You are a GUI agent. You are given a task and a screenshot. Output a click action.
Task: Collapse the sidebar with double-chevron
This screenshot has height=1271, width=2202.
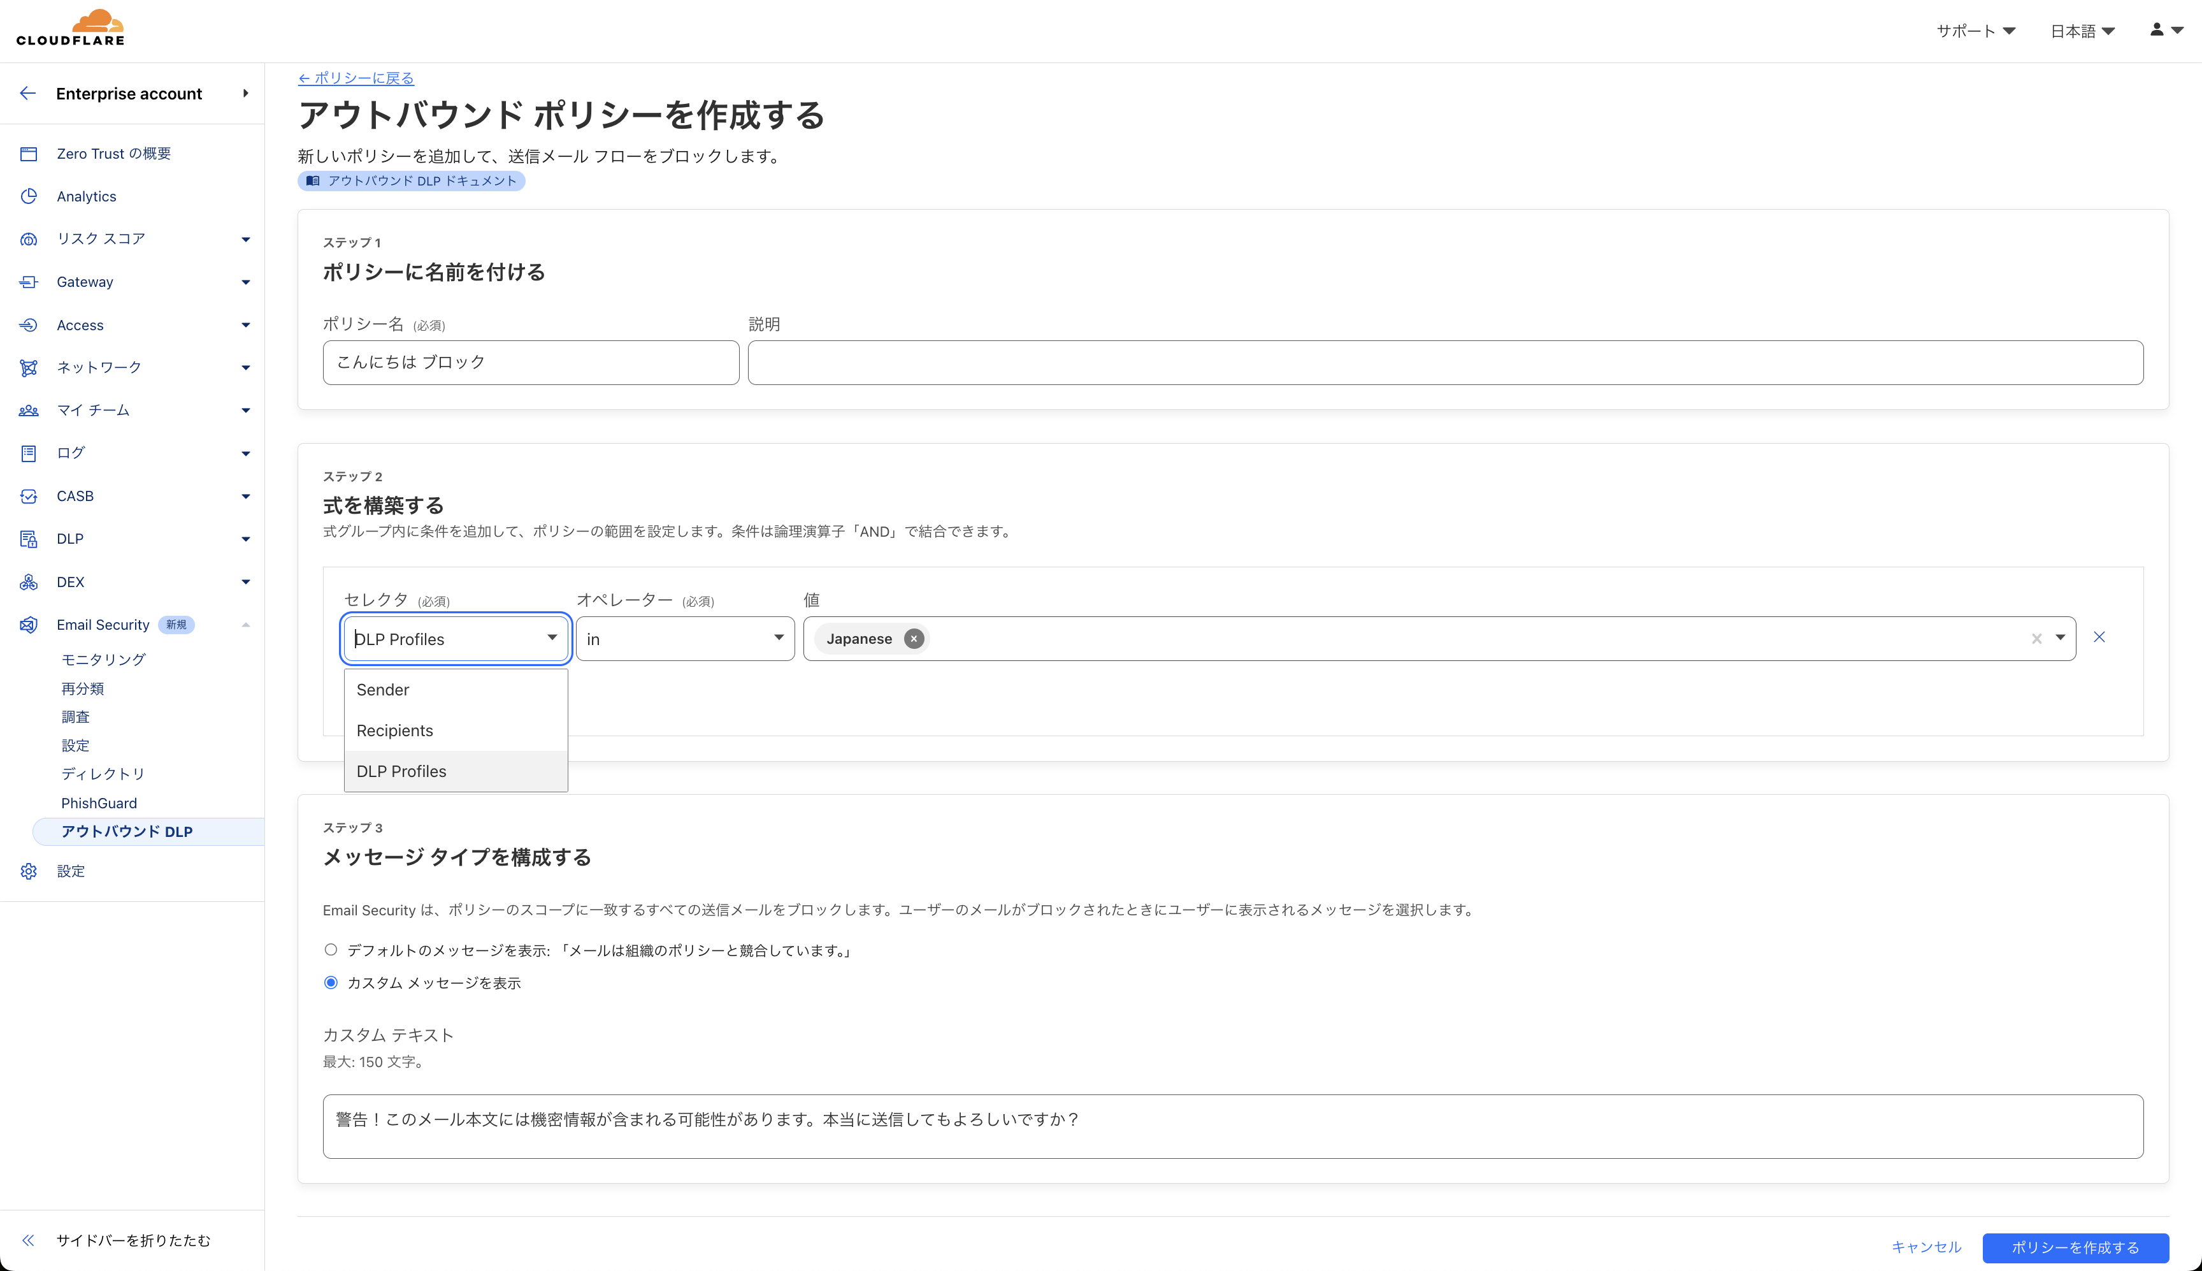pyautogui.click(x=28, y=1240)
